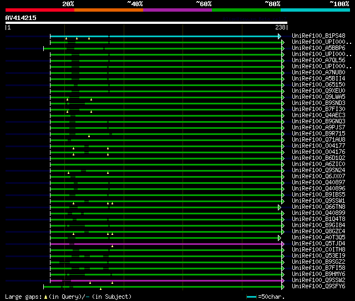Select hit label UniRef100_A5BII4

(x=318, y=79)
